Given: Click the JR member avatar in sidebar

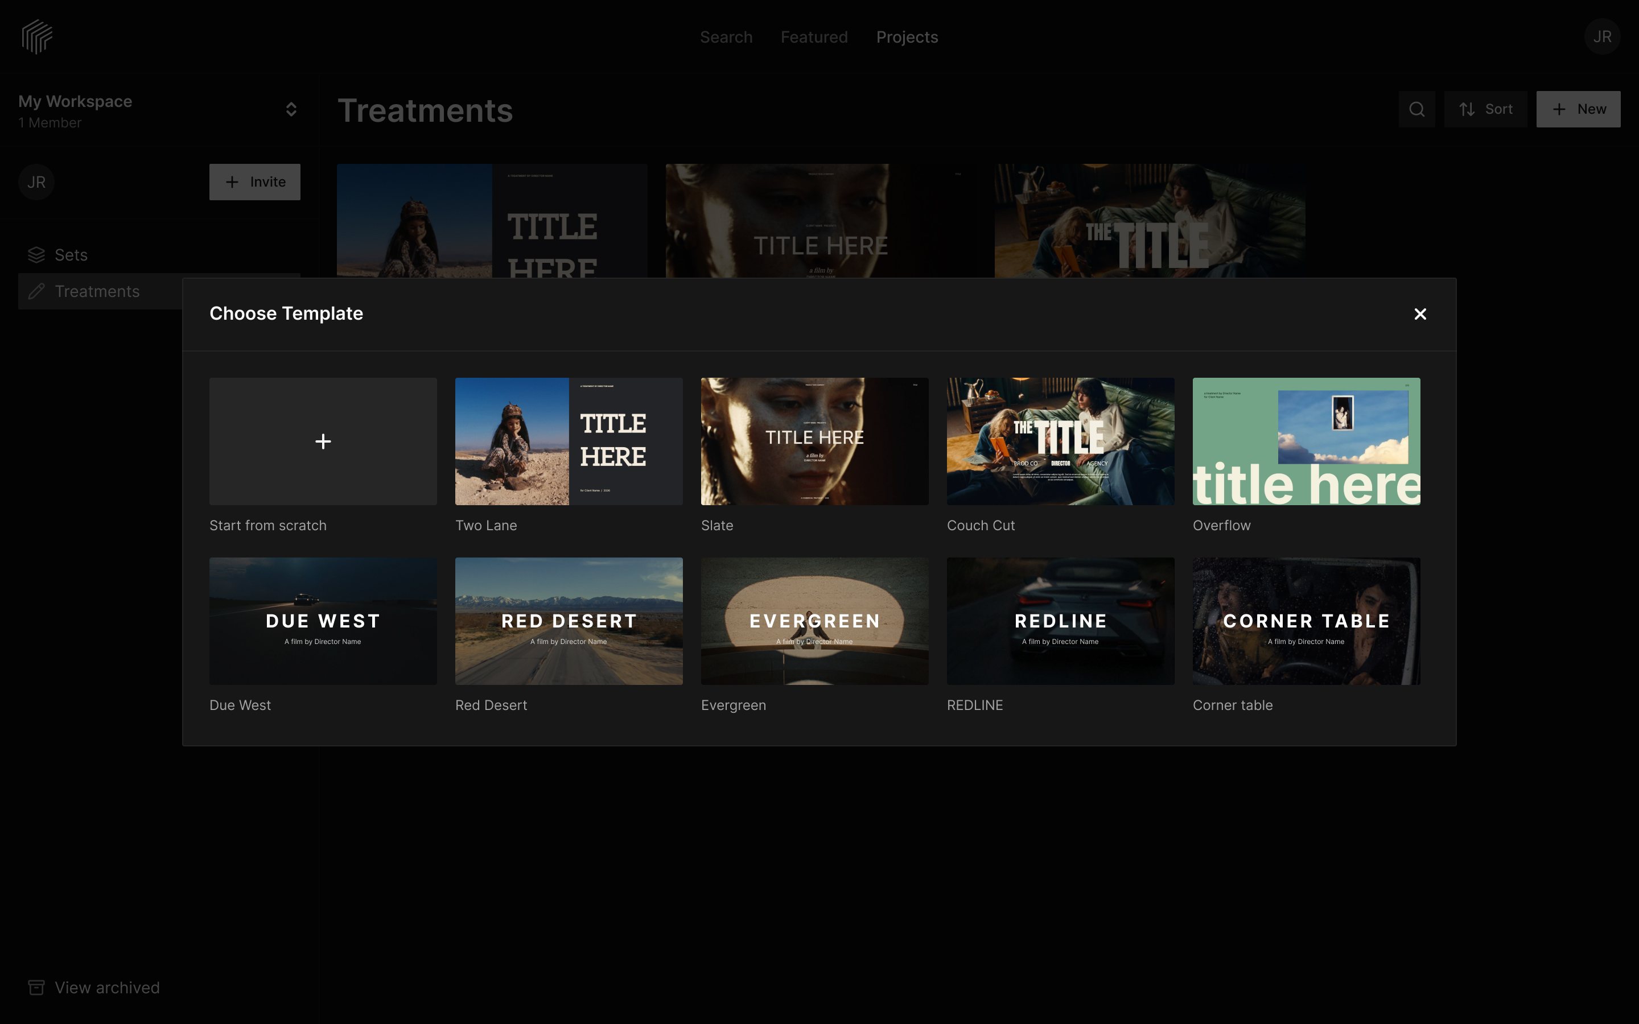Looking at the screenshot, I should coord(36,182).
